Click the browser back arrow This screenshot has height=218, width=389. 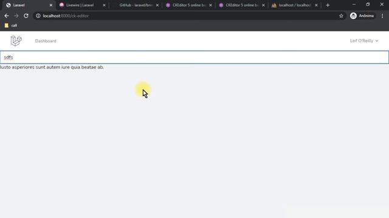click(7, 16)
